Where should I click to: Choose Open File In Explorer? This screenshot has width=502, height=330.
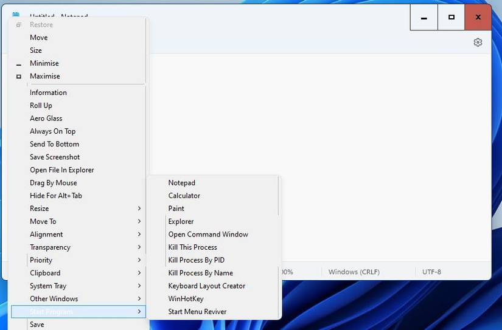tap(78, 170)
